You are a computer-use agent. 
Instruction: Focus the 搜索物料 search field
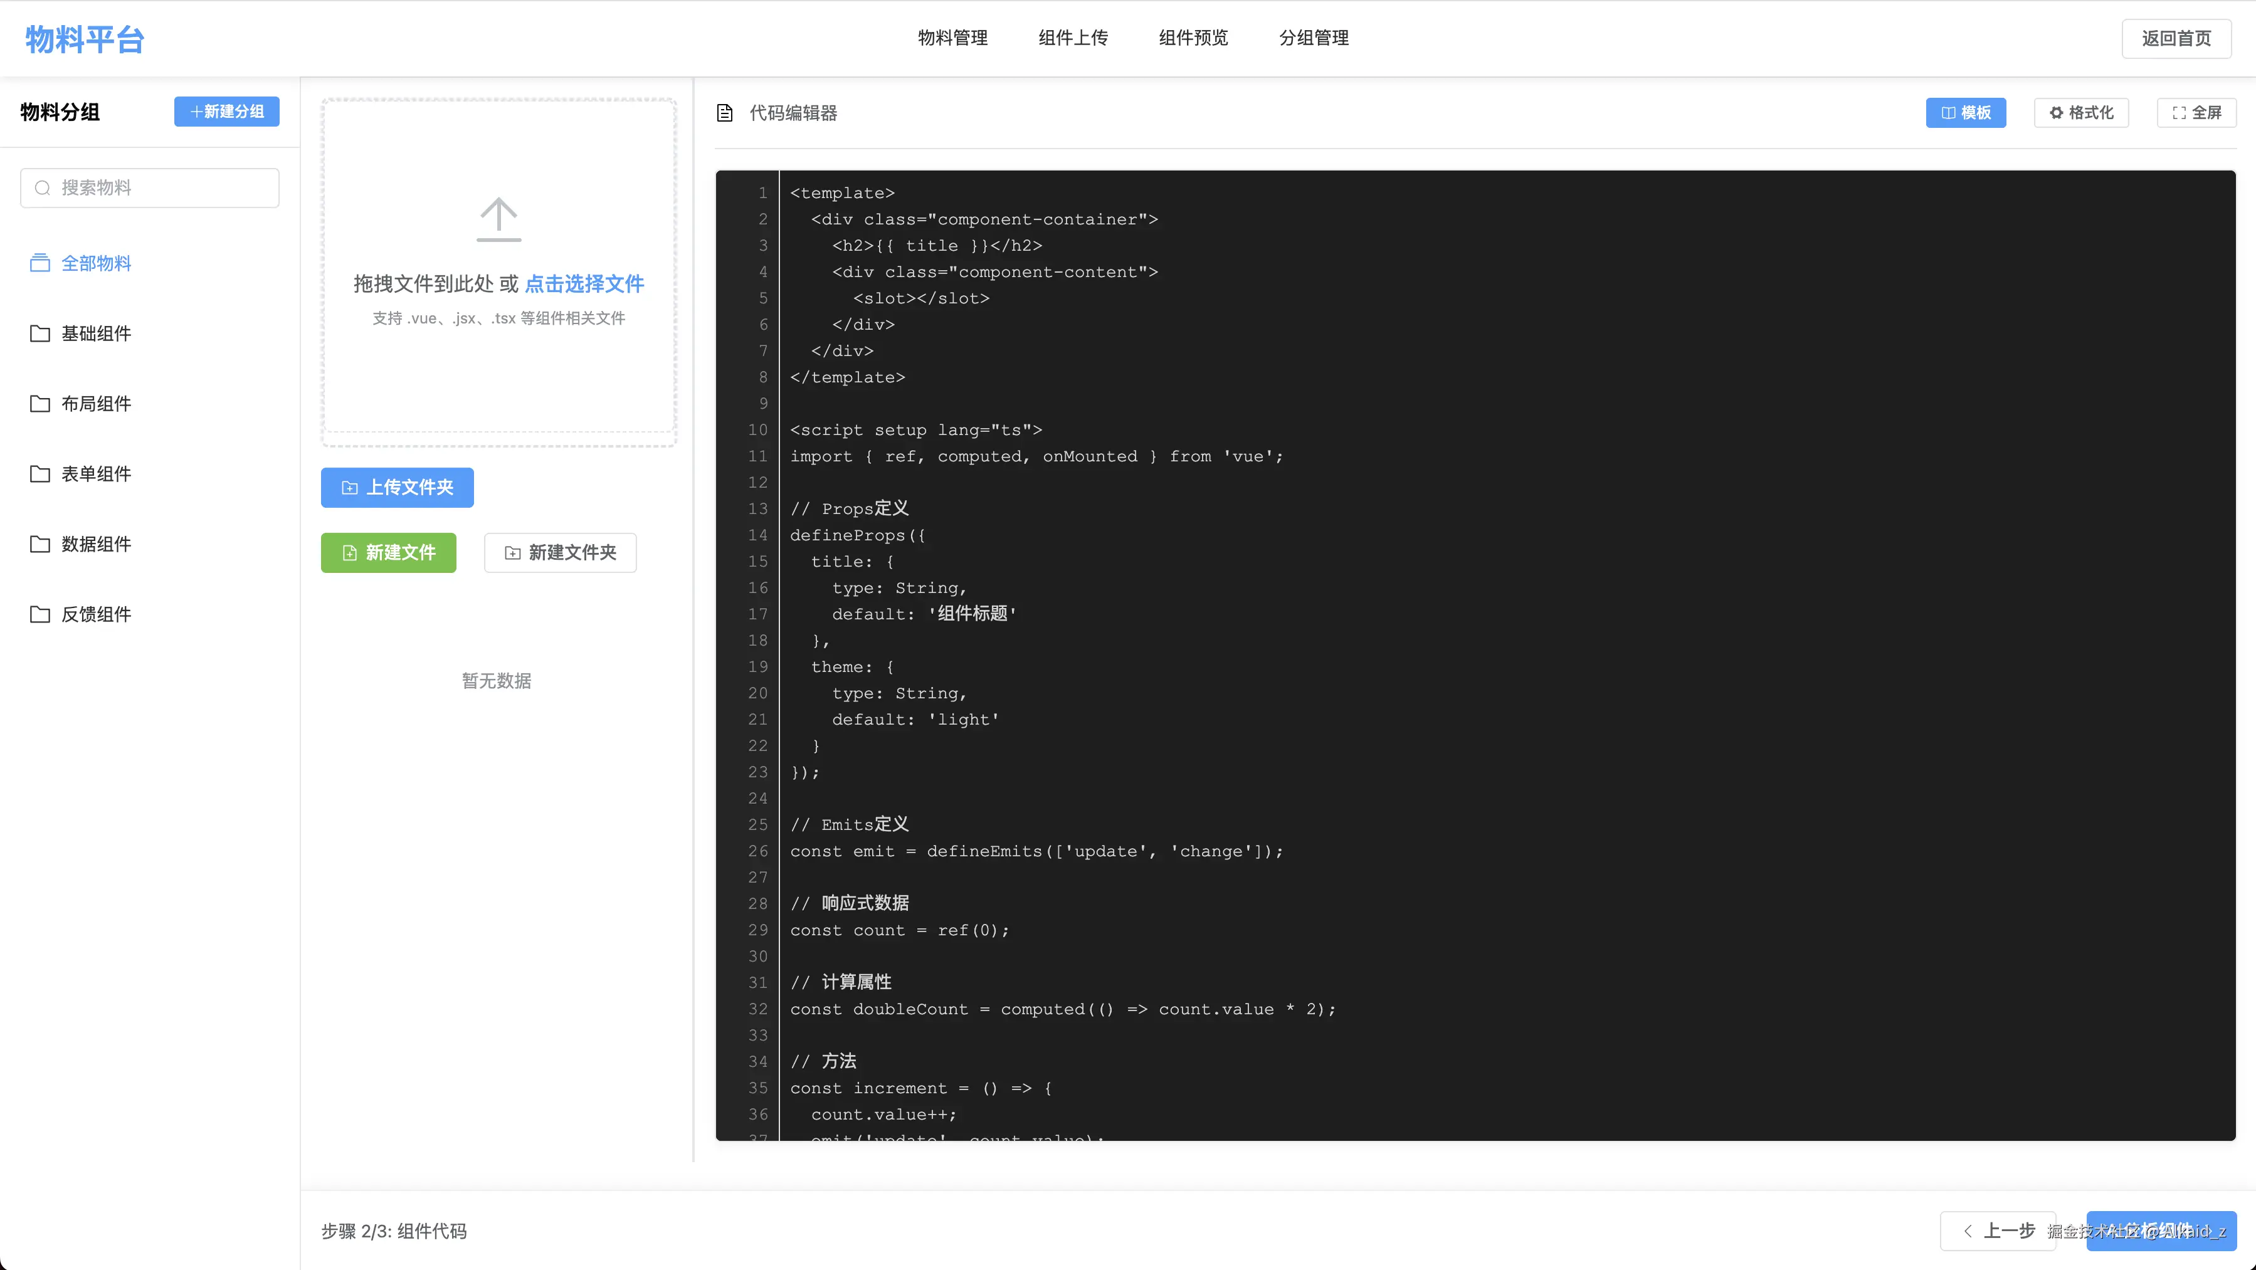click(162, 188)
